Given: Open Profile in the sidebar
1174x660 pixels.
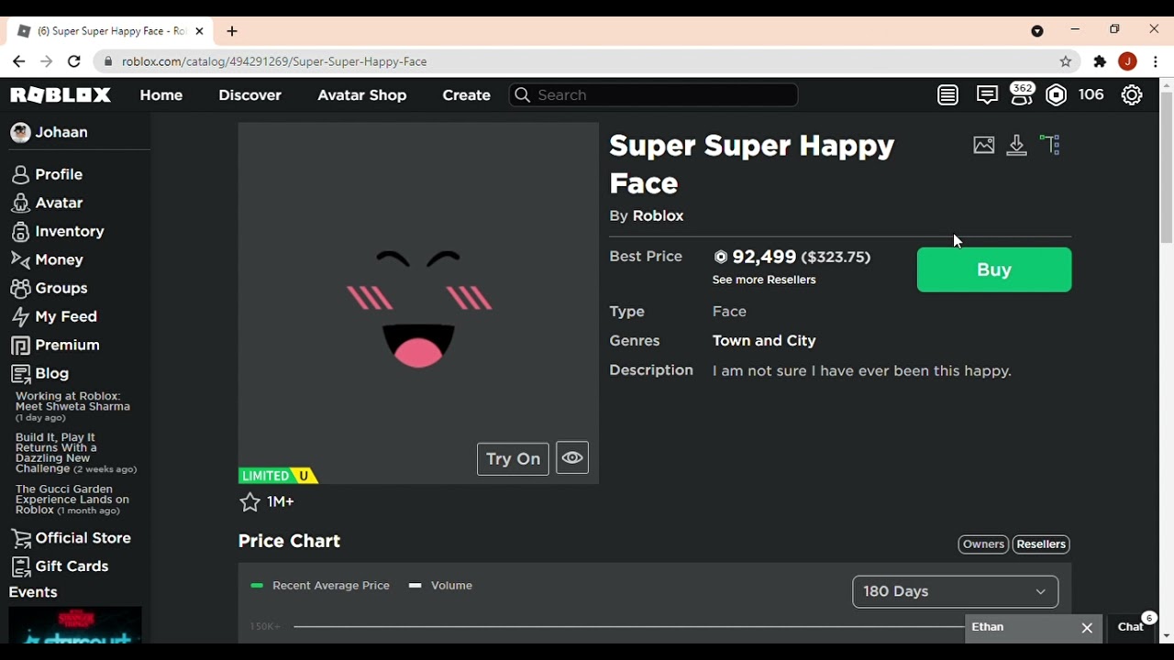Looking at the screenshot, I should tap(48, 174).
